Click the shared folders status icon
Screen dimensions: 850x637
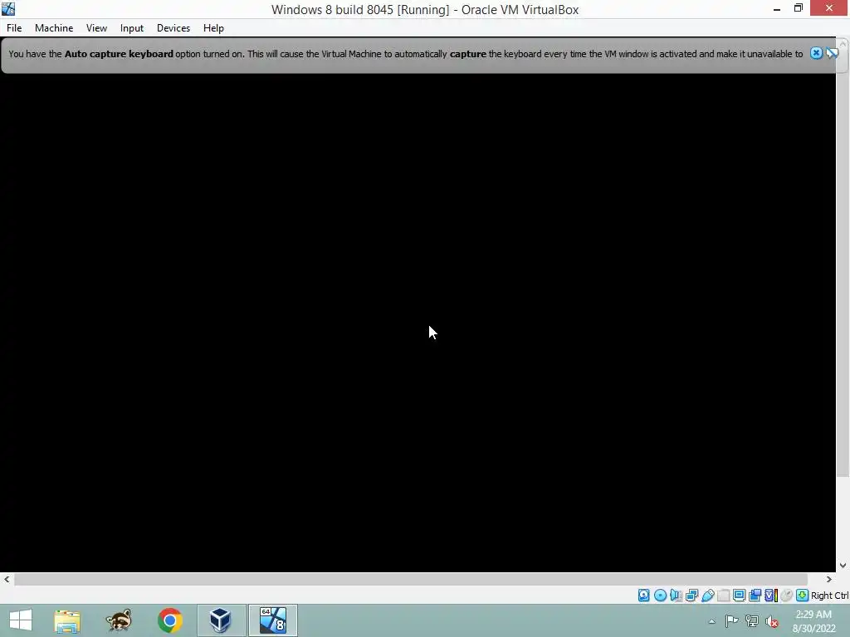click(724, 596)
